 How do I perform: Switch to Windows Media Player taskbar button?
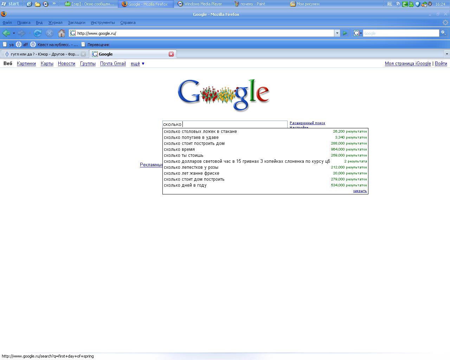tap(200, 4)
